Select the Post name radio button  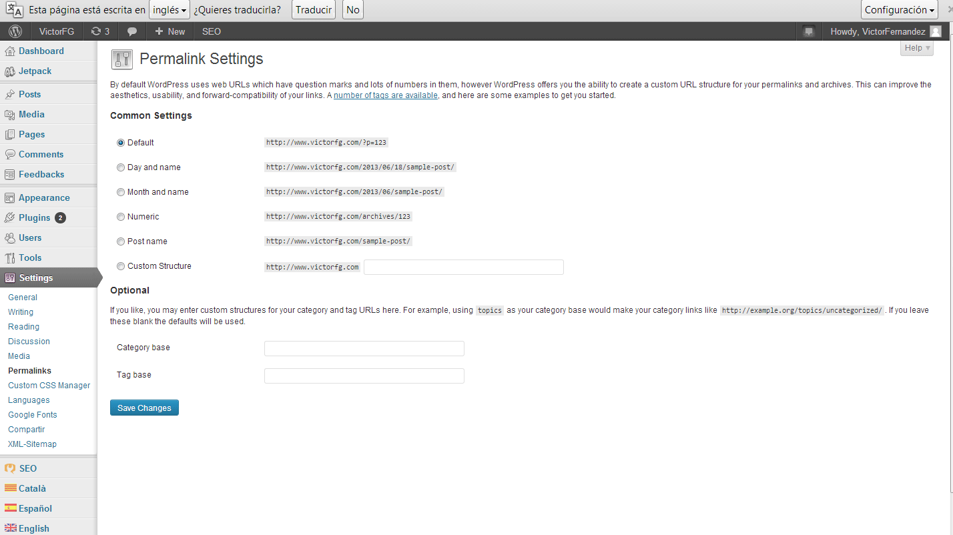(121, 241)
